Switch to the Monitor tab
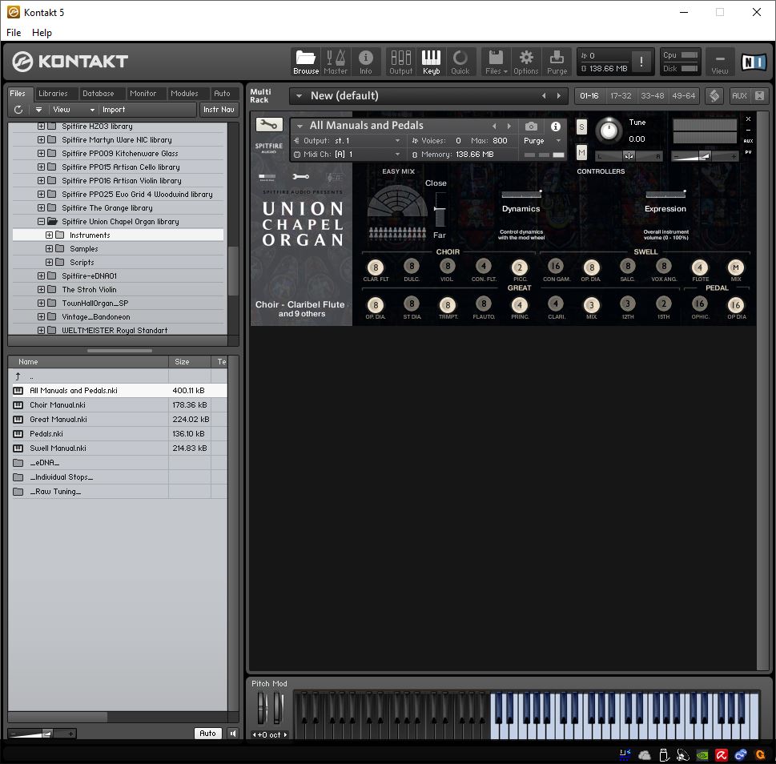The width and height of the screenshot is (776, 764). click(143, 94)
